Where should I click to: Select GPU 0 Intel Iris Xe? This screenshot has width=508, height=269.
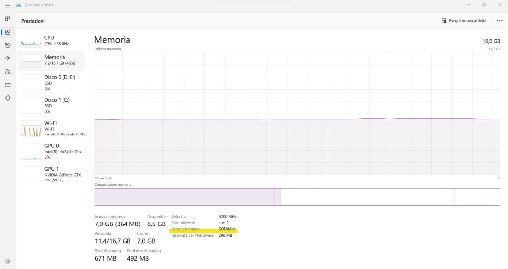[x=52, y=151]
